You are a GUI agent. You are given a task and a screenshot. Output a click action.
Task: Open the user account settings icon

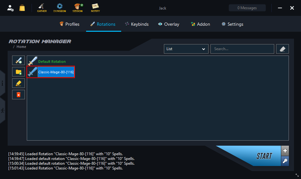click(x=11, y=8)
